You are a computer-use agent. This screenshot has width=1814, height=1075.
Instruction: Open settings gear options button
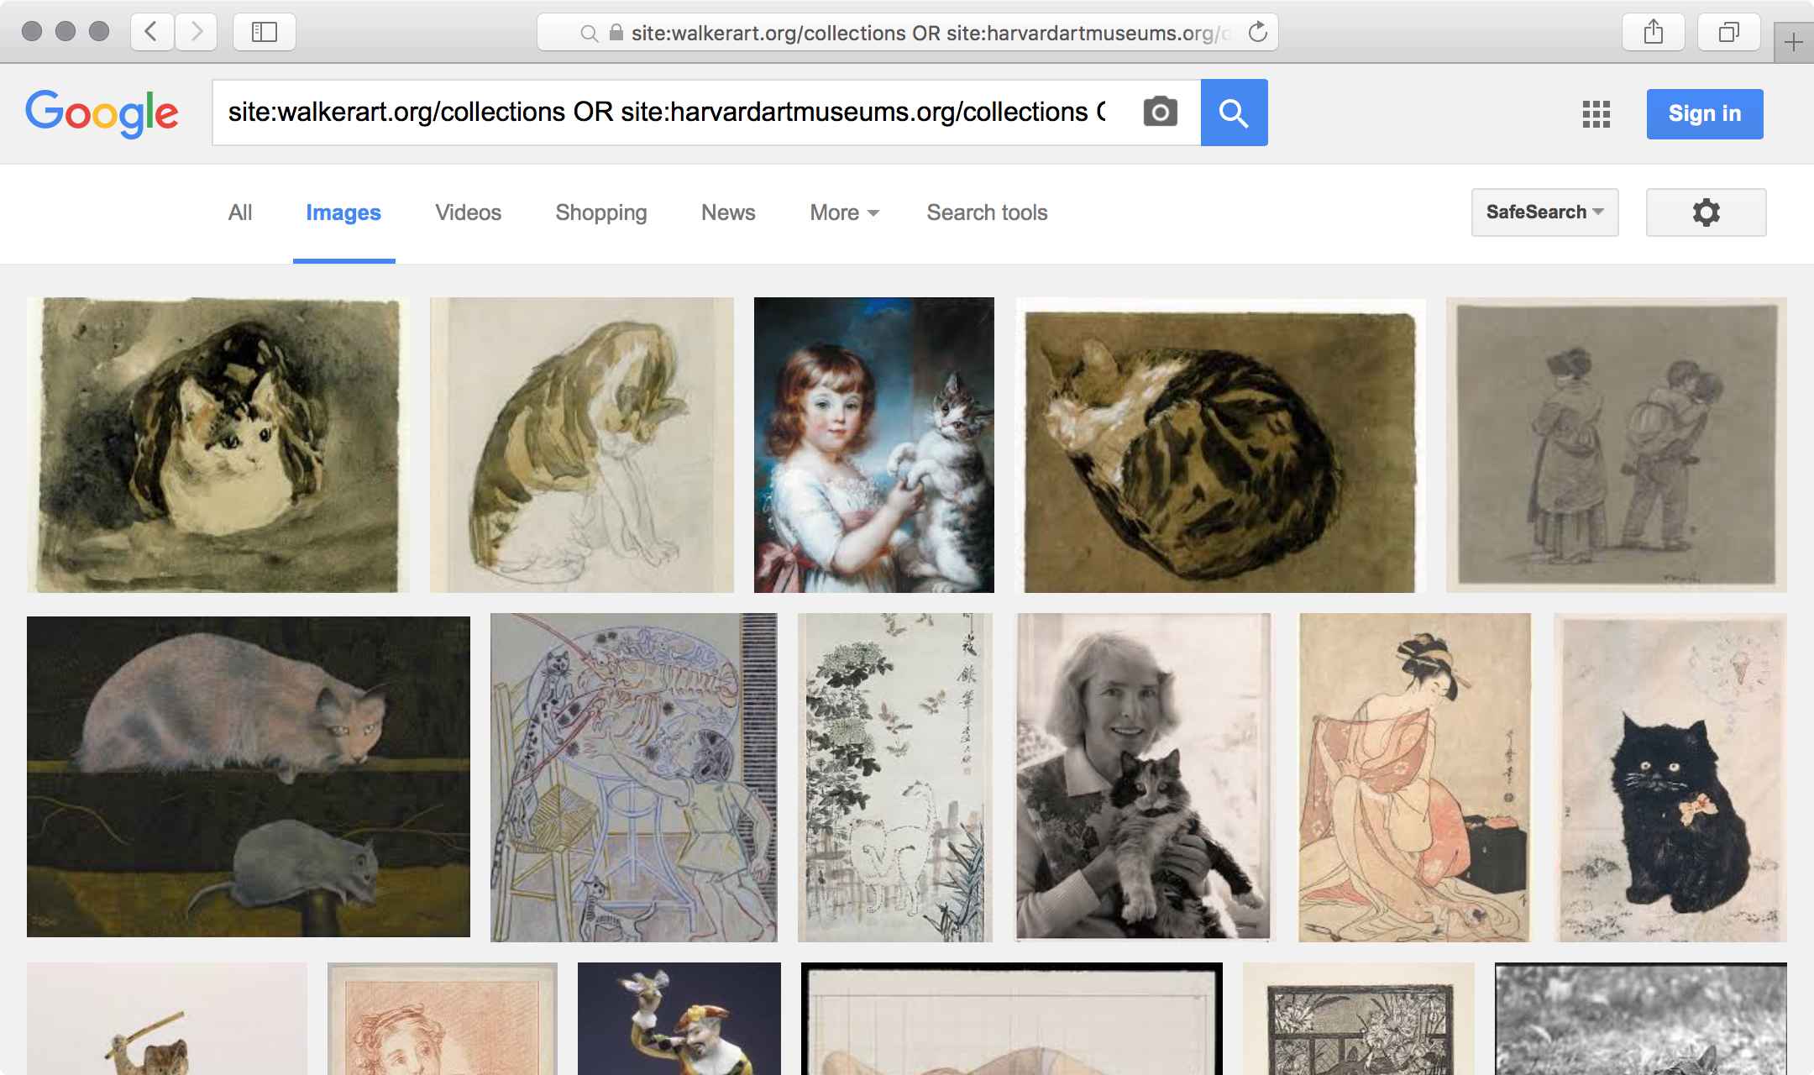pyautogui.click(x=1706, y=212)
